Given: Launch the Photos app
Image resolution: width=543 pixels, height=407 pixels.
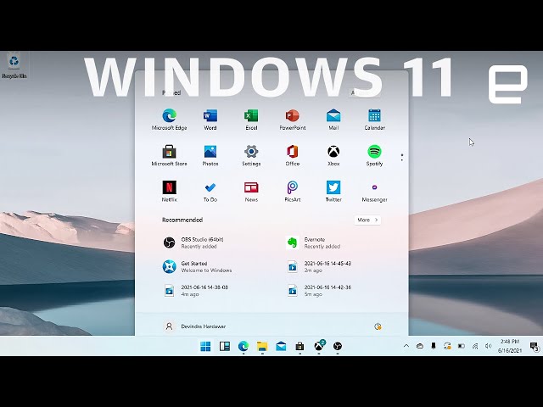Looking at the screenshot, I should point(210,155).
